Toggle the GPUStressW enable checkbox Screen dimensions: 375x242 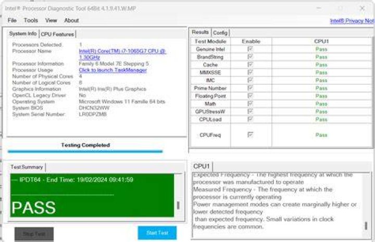click(x=250, y=111)
